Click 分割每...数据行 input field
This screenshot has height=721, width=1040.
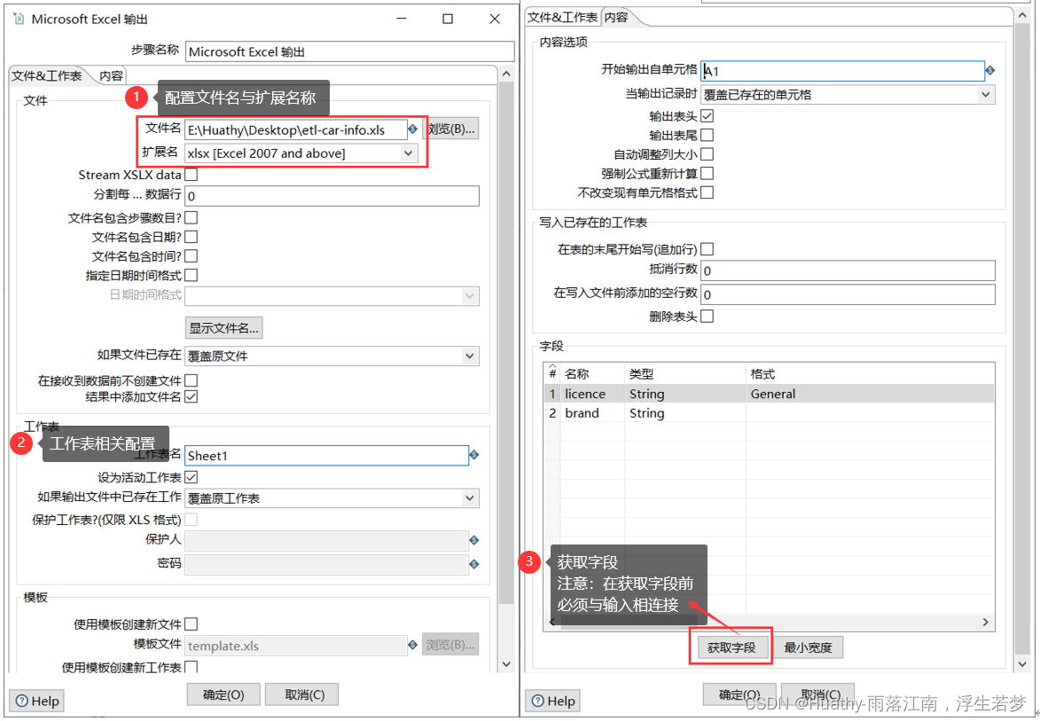pos(332,196)
